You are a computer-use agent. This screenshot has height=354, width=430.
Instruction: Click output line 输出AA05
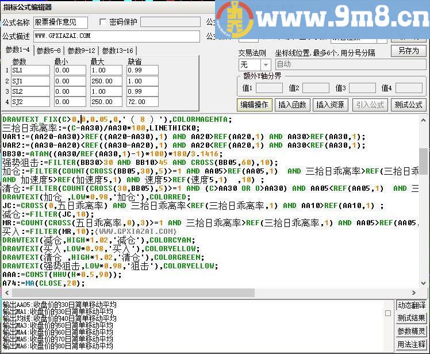click(60, 305)
